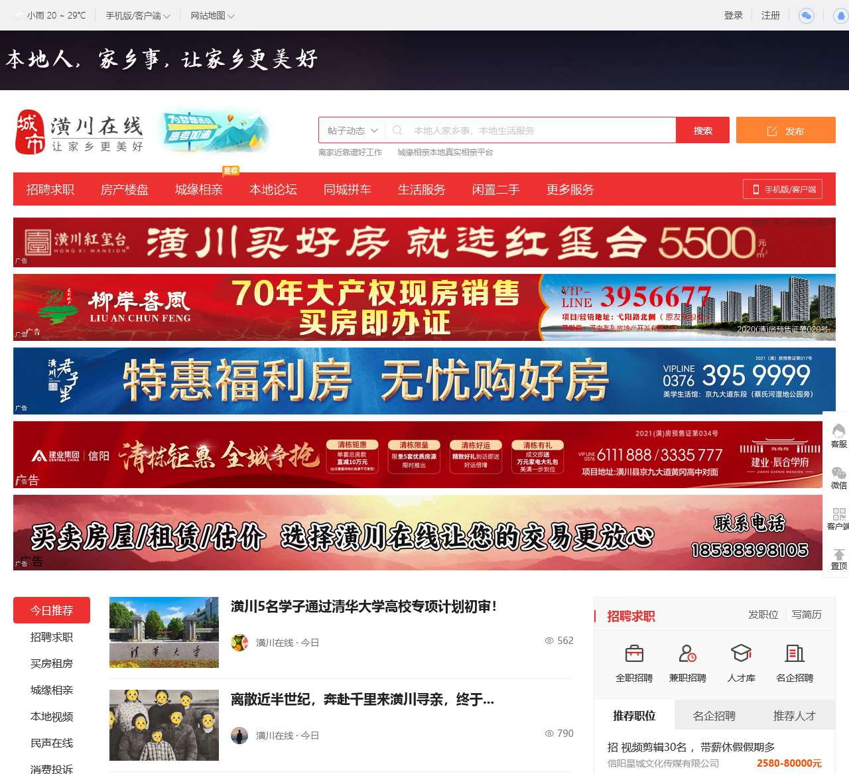Expand the 网站地图 dropdown
The height and width of the screenshot is (774, 849).
click(x=212, y=15)
